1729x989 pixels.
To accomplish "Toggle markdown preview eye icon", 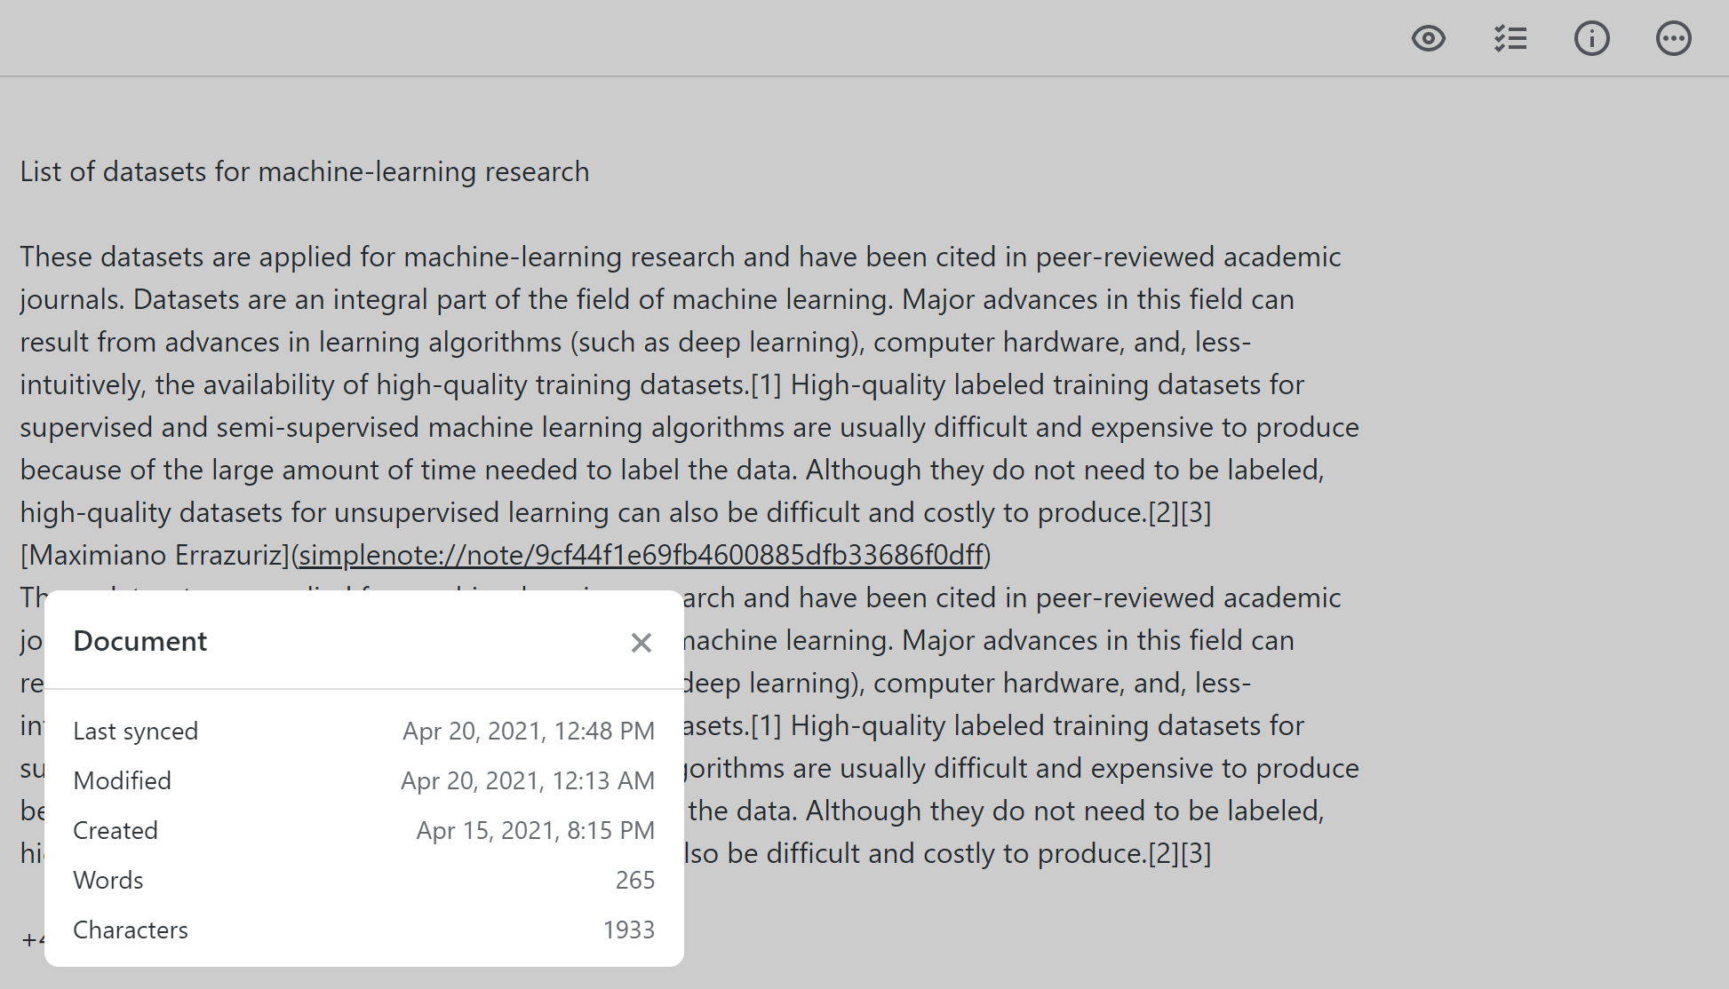I will 1429,39.
